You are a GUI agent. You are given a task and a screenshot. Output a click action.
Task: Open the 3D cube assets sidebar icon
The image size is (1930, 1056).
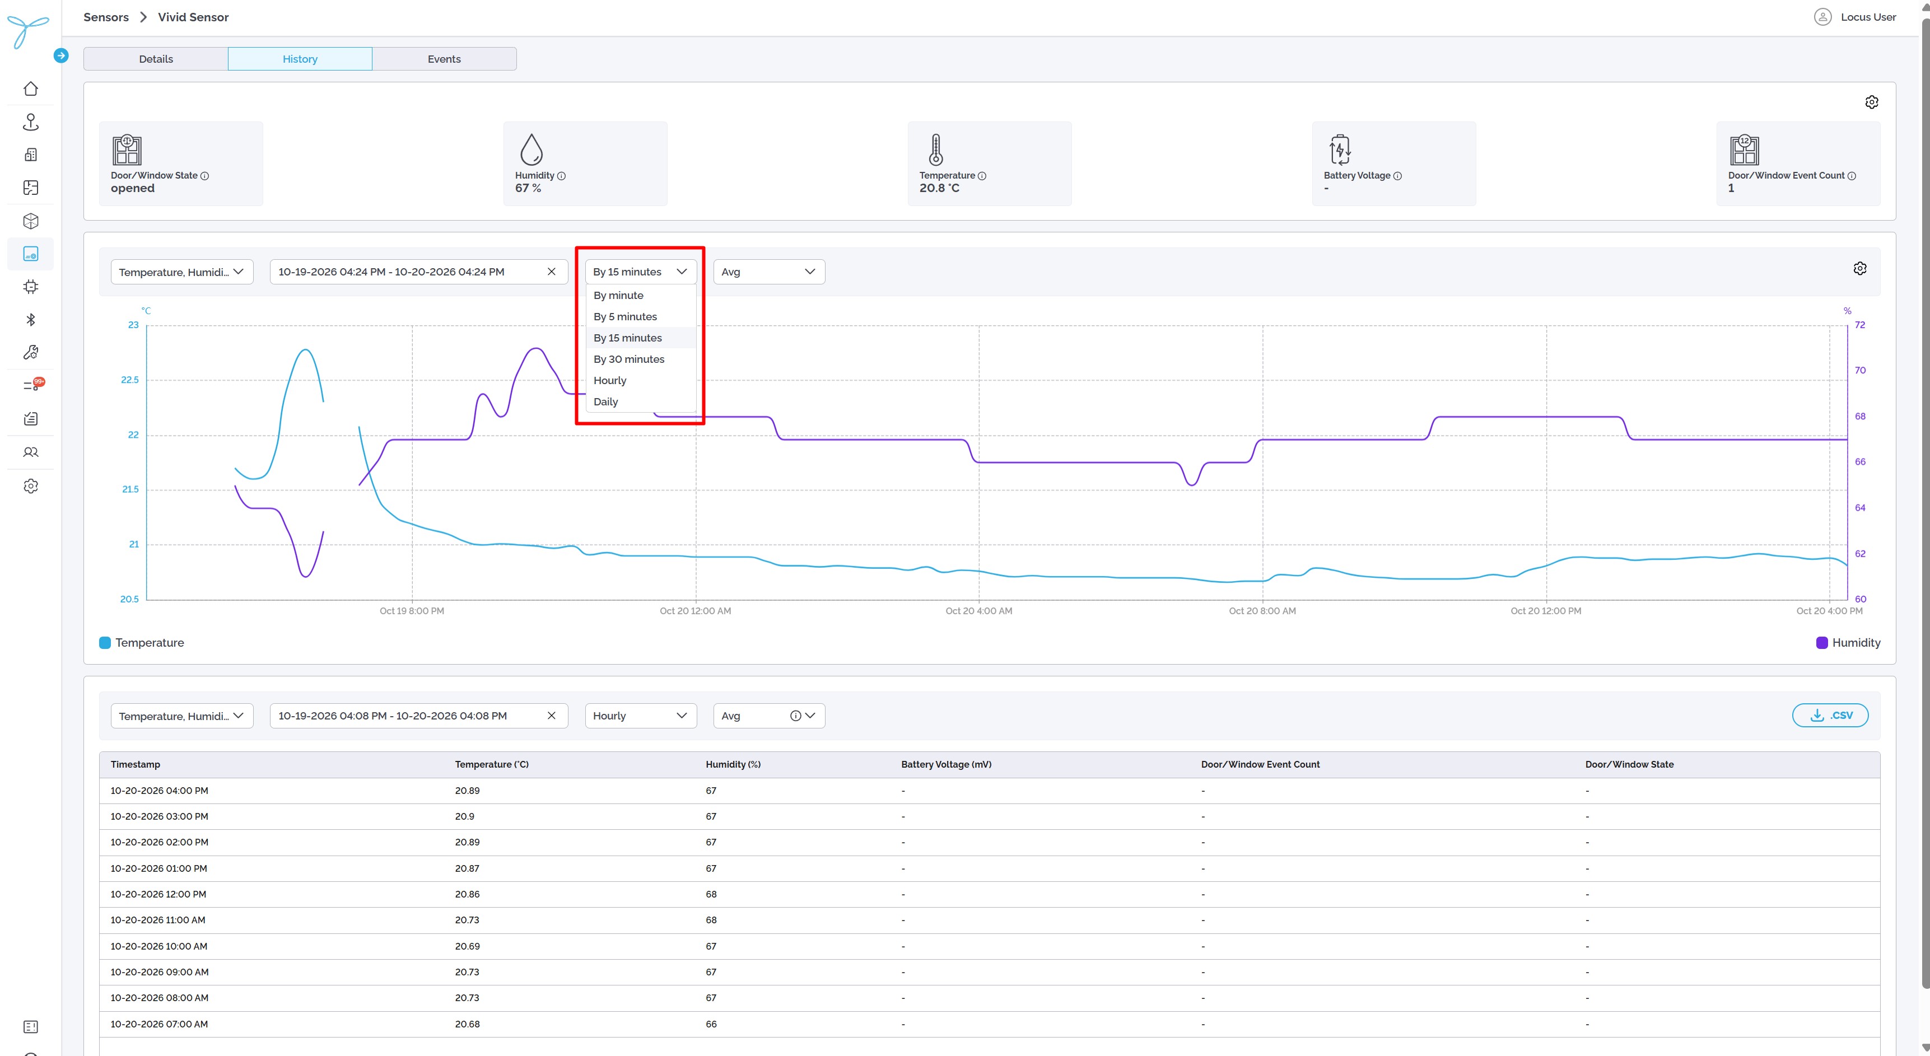point(31,221)
